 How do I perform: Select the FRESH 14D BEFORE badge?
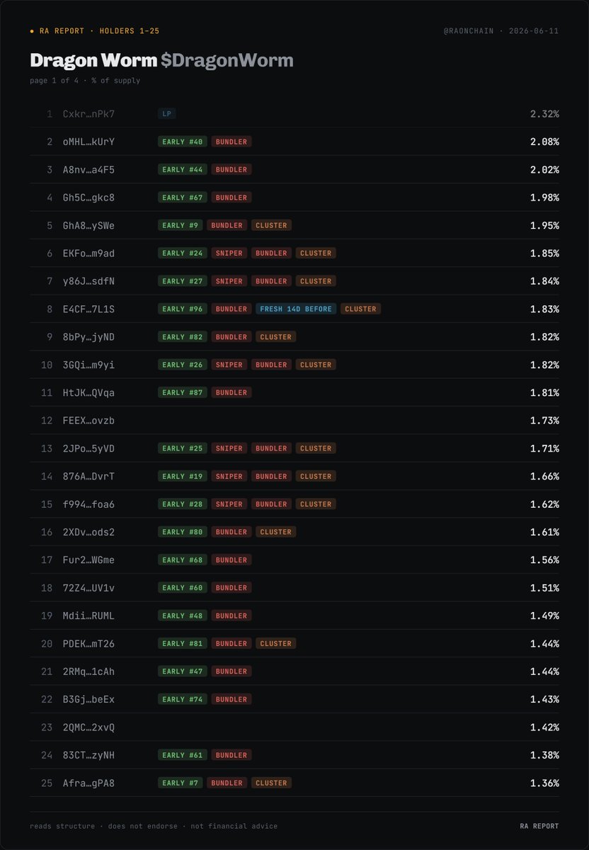point(296,309)
